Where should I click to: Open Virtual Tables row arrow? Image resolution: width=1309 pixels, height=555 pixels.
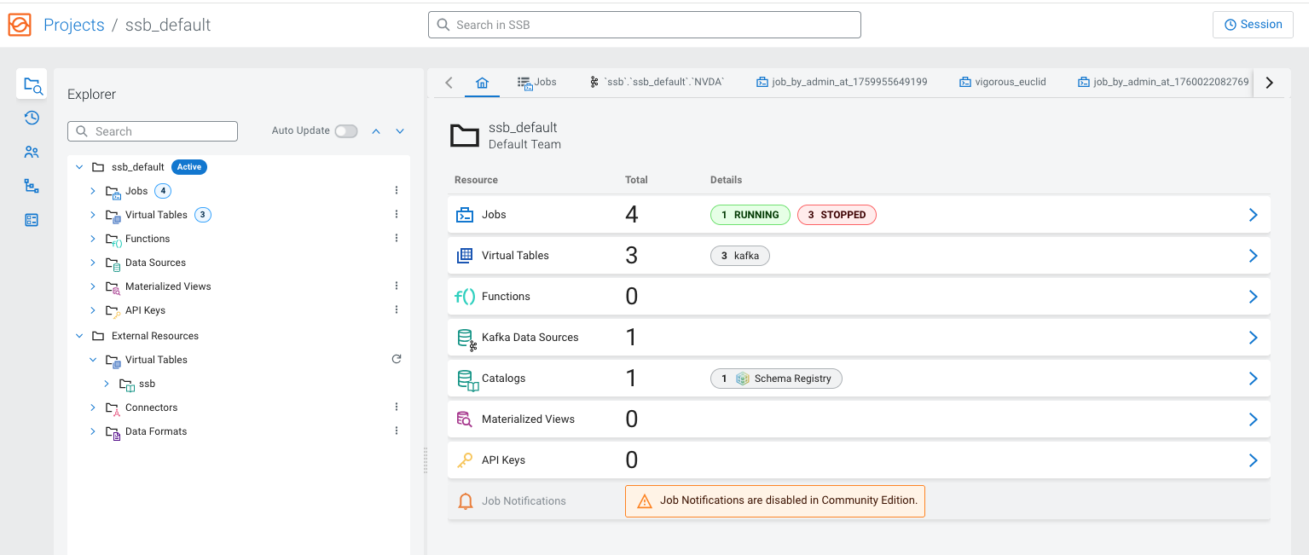(x=1253, y=256)
